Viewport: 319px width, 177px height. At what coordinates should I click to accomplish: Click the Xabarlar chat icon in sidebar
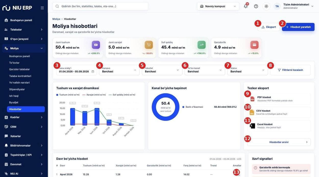6,136
